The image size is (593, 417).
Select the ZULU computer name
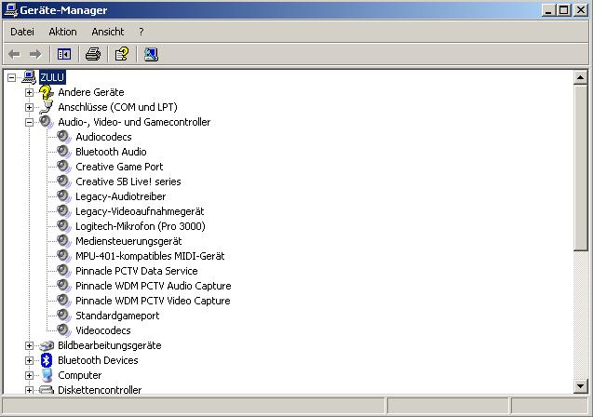click(52, 77)
